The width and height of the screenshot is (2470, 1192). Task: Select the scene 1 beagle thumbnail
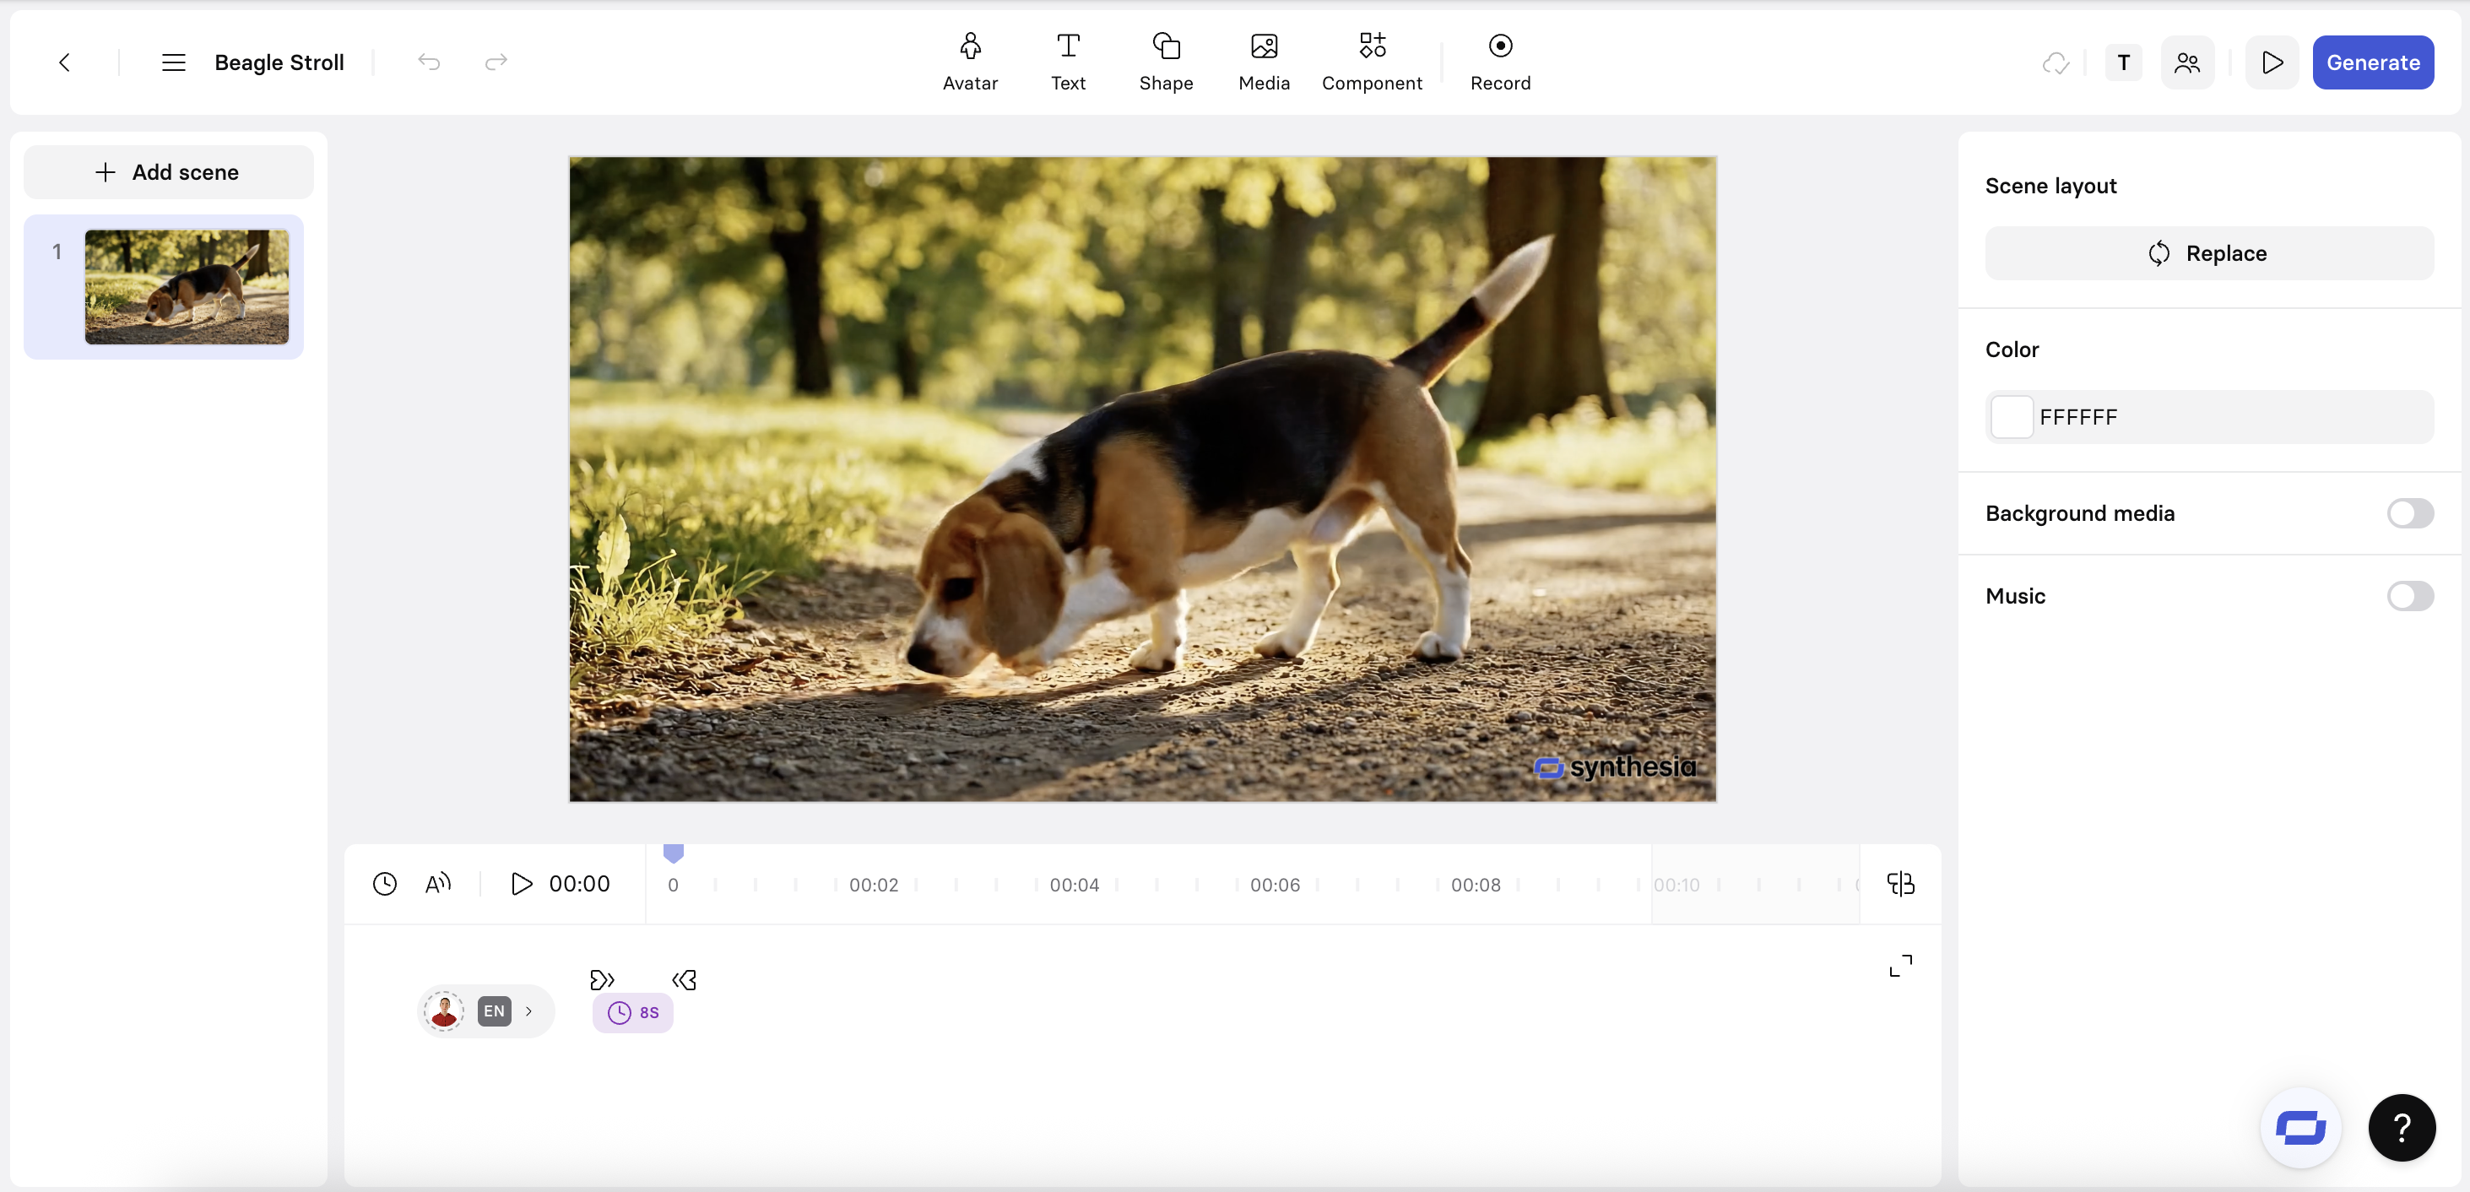pyautogui.click(x=186, y=287)
